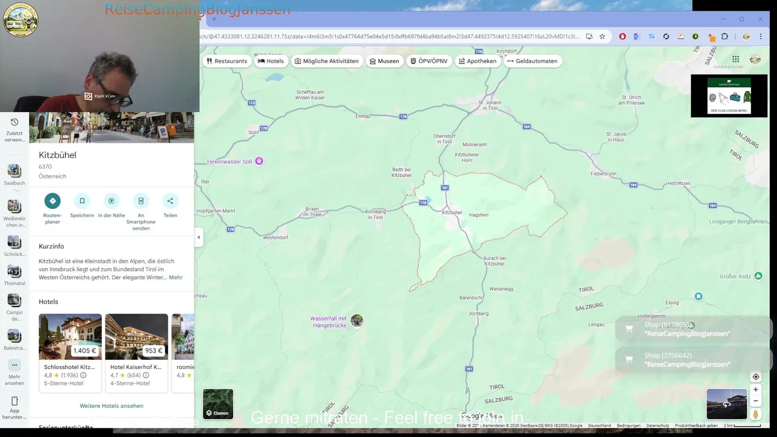Viewport: 777px width, 437px height.
Task: Click the Hexenwasser Söll map pin
Action: tap(259, 161)
